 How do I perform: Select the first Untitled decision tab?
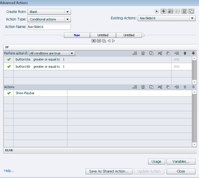(x=103, y=35)
